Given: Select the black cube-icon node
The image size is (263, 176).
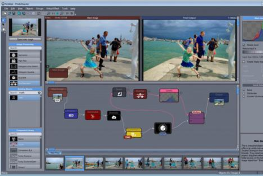Looking at the screenshot, I should 163,128.
